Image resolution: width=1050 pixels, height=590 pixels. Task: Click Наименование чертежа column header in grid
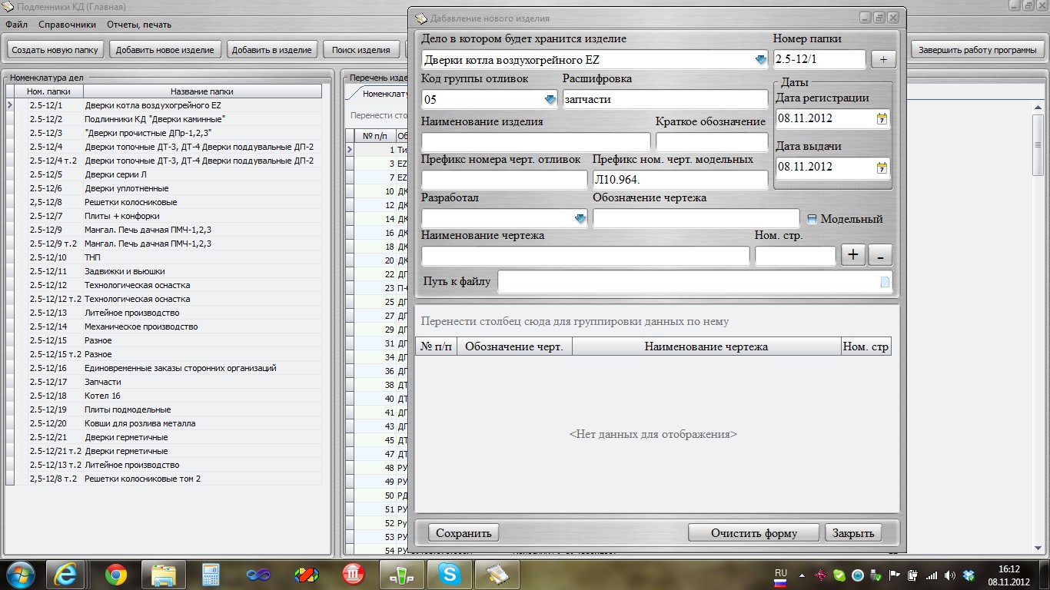coord(706,346)
